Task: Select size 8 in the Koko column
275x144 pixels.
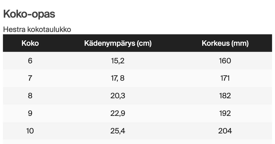Action: (30, 96)
